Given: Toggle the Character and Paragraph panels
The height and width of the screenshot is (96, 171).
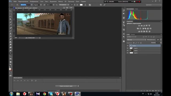Looking at the screenshot, I should 90,5.
